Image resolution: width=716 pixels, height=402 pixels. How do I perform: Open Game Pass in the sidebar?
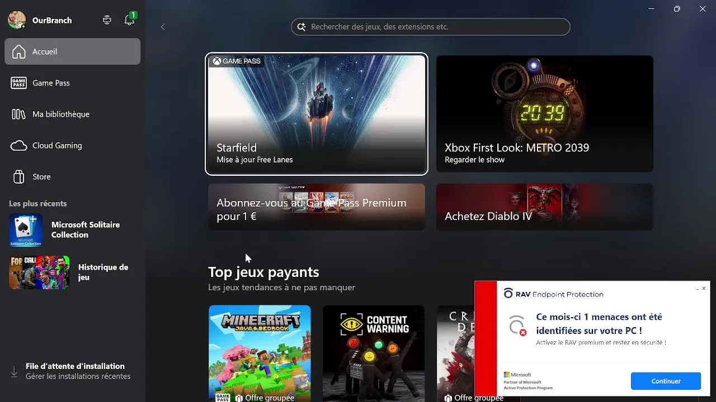pyautogui.click(x=73, y=83)
